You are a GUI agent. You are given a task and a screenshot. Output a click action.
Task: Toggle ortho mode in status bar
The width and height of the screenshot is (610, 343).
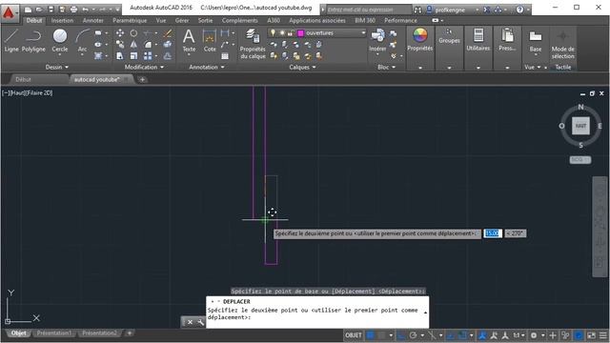click(401, 335)
